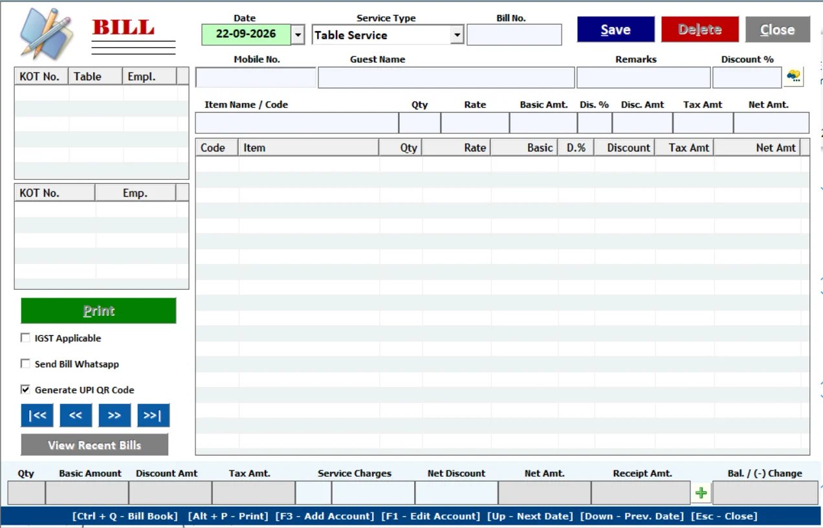Save the bill
The width and height of the screenshot is (823, 528).
tap(615, 30)
